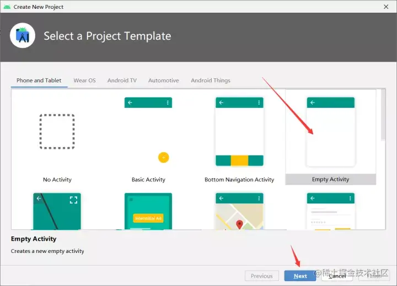Click the template list vertical scrollbar

click(383, 115)
